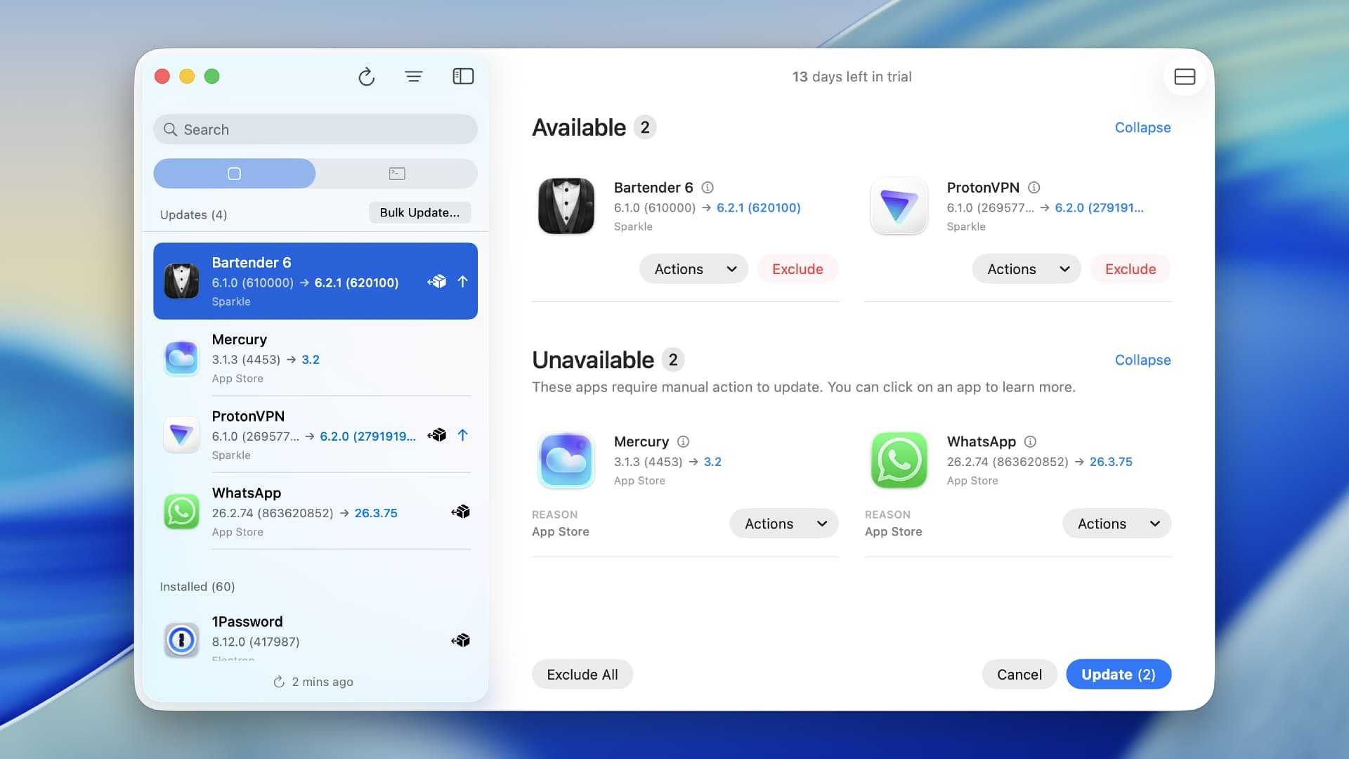
Task: Open info for Bartender 6 card
Action: [708, 188]
